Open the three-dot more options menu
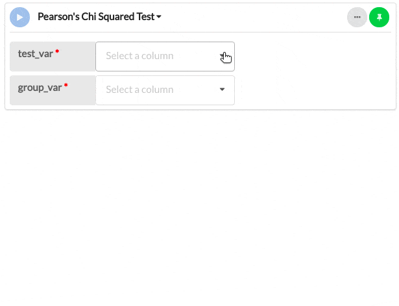 click(x=357, y=17)
